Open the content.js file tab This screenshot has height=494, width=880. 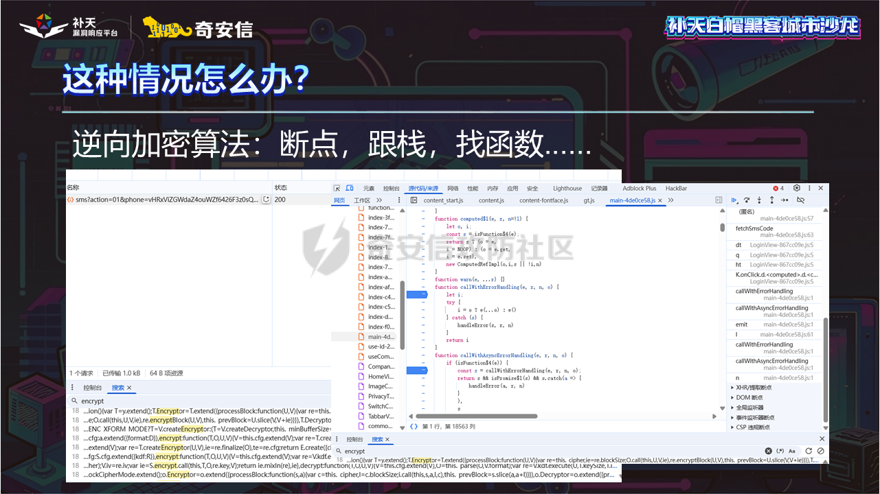(491, 200)
